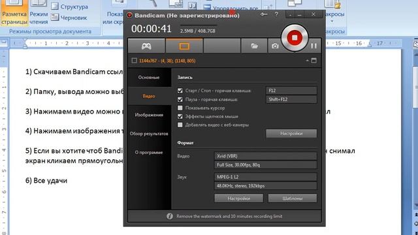Switch Word to Черновик view
Image resolution: width=418 pixels, height=235 pixels.
click(69, 18)
